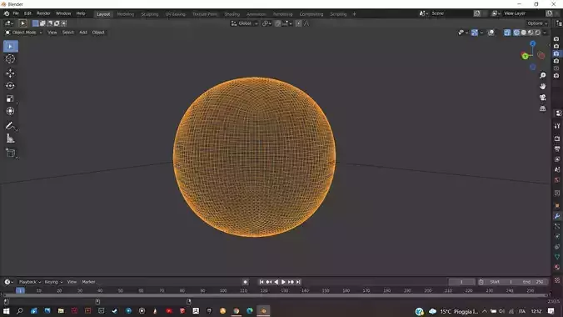Switch to the Shading workspace tab
The width and height of the screenshot is (563, 317).
point(232,14)
